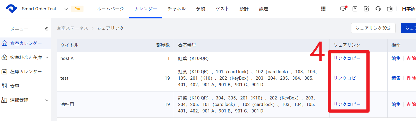Open the 日本語 language selector
This screenshot has height=121, width=416.
coord(409,9)
